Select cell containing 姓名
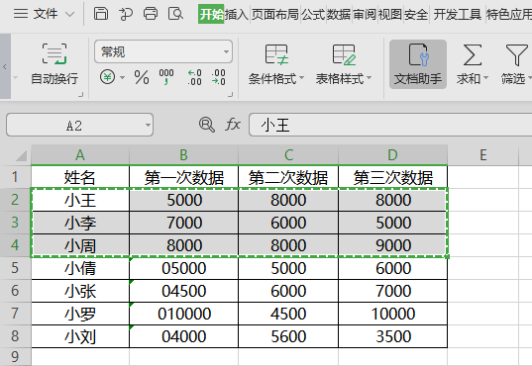This screenshot has width=532, height=366. (80, 177)
